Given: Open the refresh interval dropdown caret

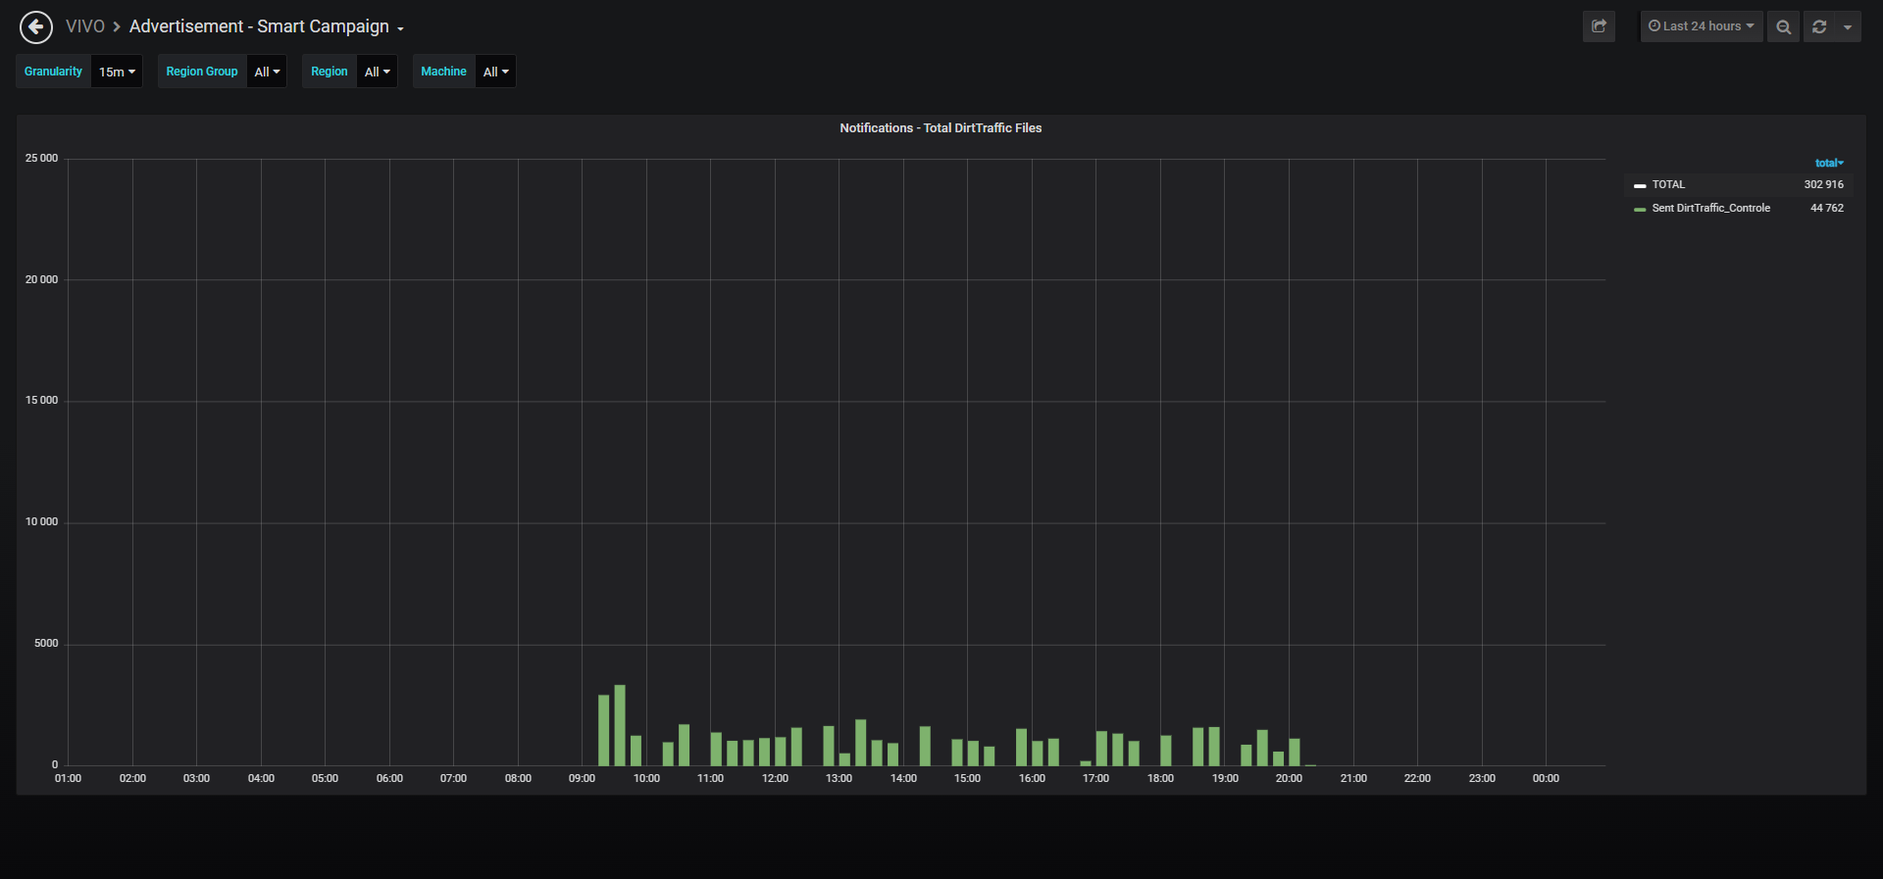Looking at the screenshot, I should click(1848, 26).
